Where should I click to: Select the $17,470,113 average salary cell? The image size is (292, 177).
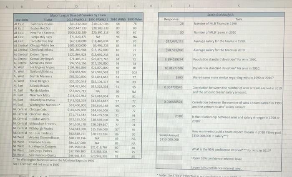pyautogui.click(x=171, y=41)
